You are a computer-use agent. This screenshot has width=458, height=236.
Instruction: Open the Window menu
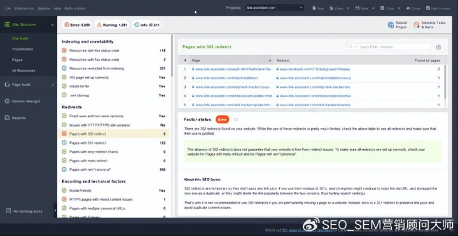coord(44,8)
